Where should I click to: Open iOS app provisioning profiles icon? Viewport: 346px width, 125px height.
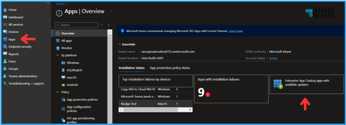point(63,120)
